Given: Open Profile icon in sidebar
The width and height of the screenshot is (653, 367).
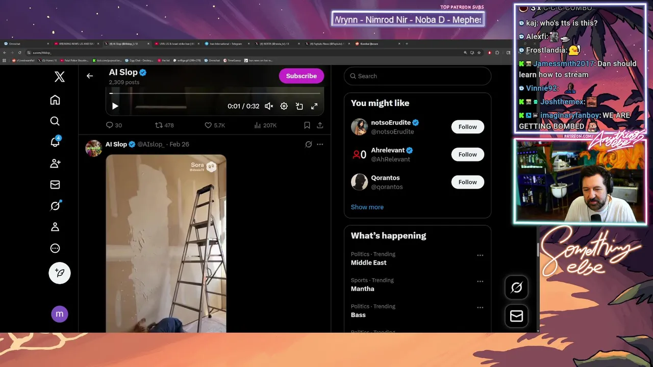Looking at the screenshot, I should point(55,227).
